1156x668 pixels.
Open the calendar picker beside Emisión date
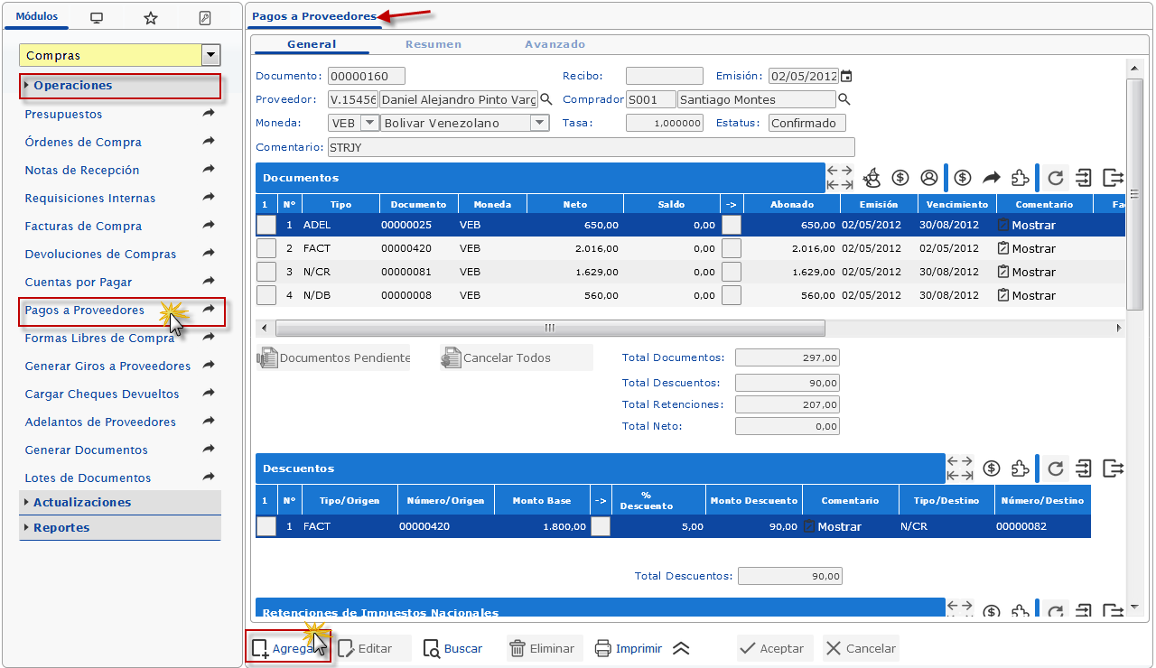click(846, 77)
